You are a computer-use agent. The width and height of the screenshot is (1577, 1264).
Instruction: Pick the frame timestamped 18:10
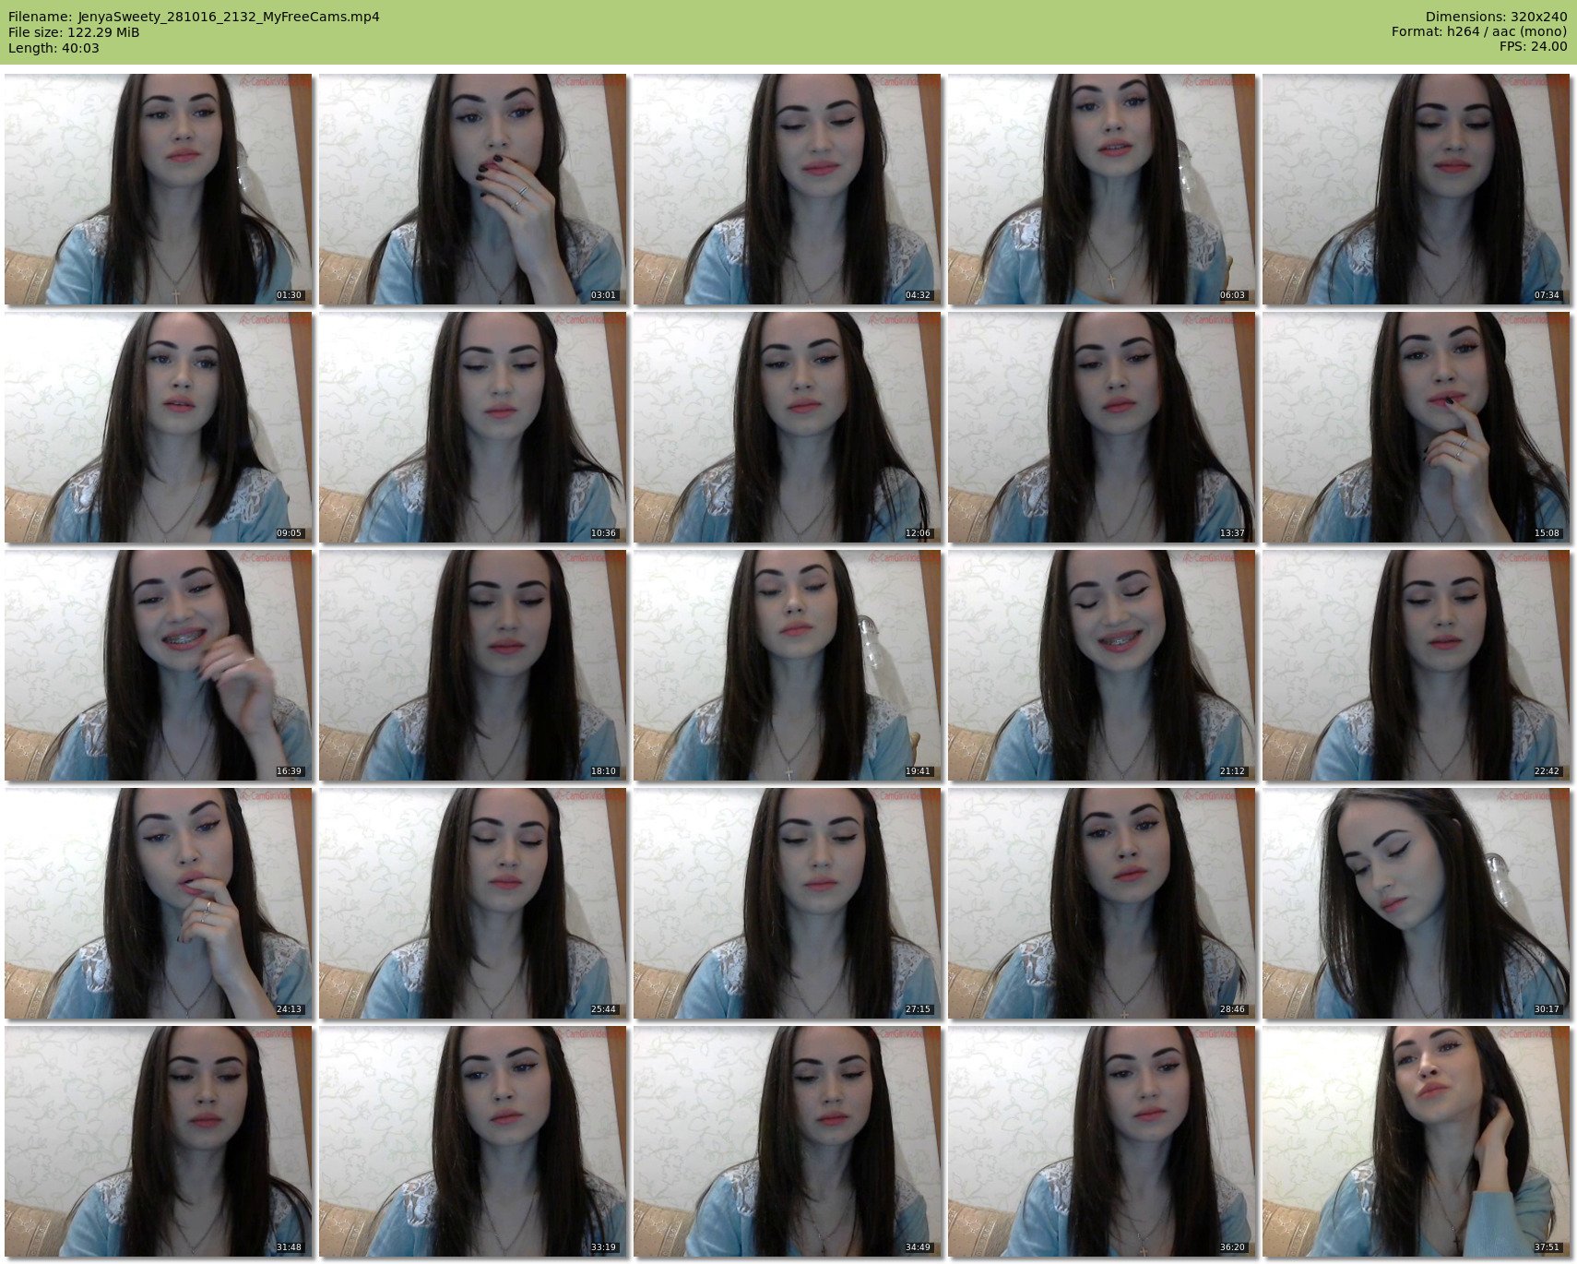click(472, 665)
